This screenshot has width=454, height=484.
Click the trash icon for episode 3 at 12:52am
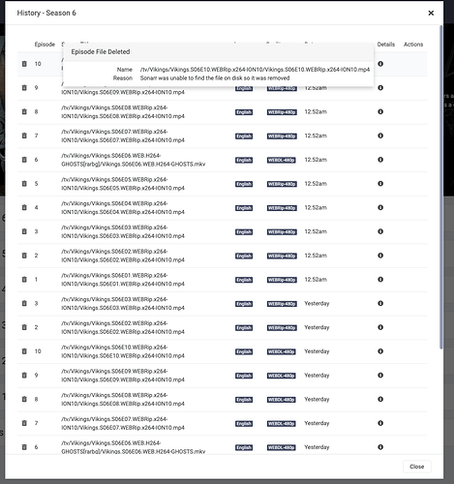click(24, 231)
